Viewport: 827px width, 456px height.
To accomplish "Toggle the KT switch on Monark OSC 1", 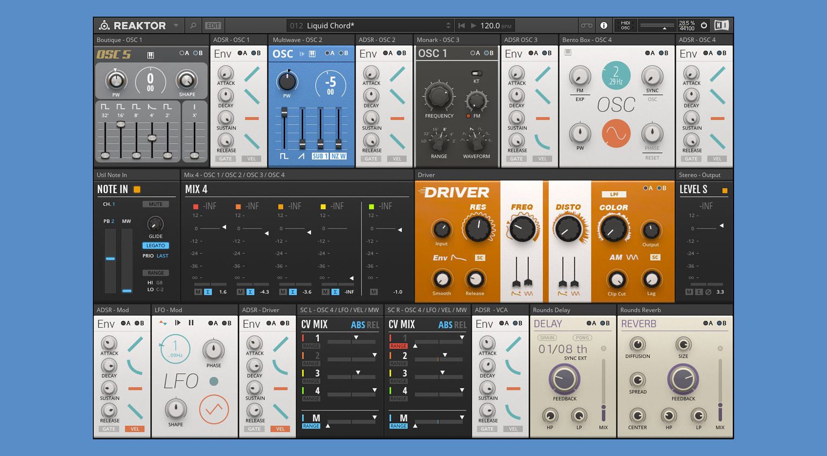I will click(476, 73).
